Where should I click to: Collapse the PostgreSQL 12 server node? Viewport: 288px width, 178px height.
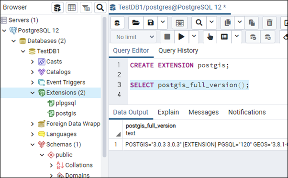4,31
